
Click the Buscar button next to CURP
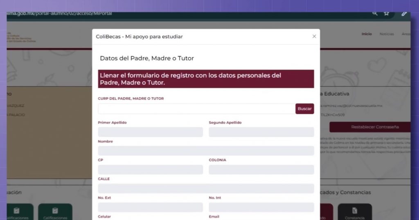point(304,109)
